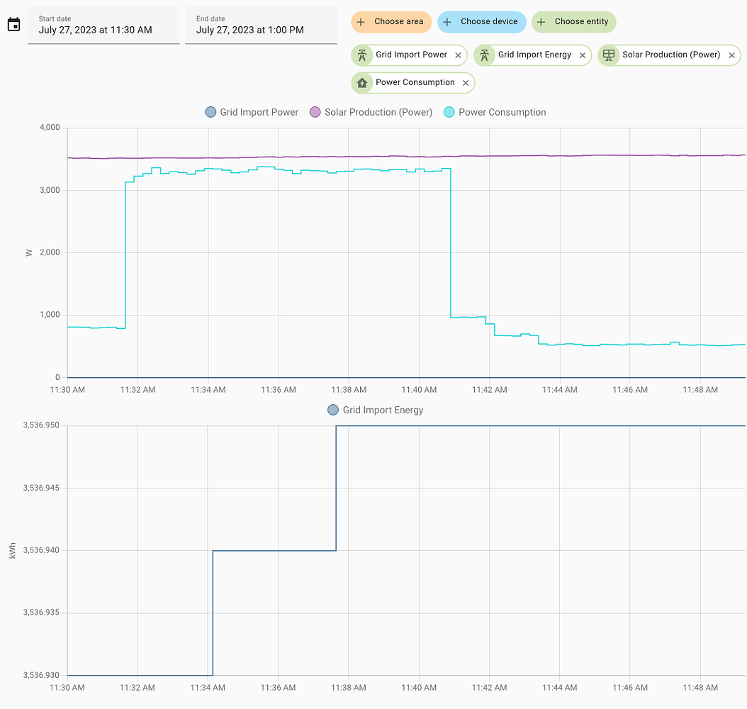Screen dimensions: 747x709
Task: Click the house icon on Power Consumption chip
Action: point(363,82)
